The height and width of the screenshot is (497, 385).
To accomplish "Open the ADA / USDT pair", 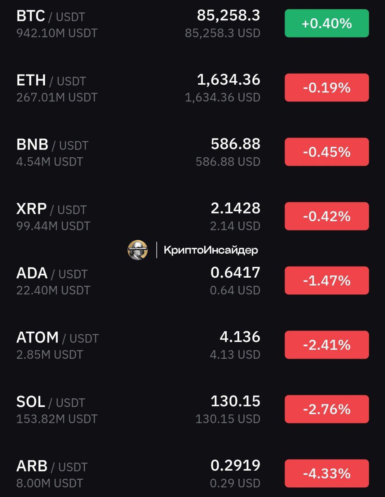I will 52,273.
